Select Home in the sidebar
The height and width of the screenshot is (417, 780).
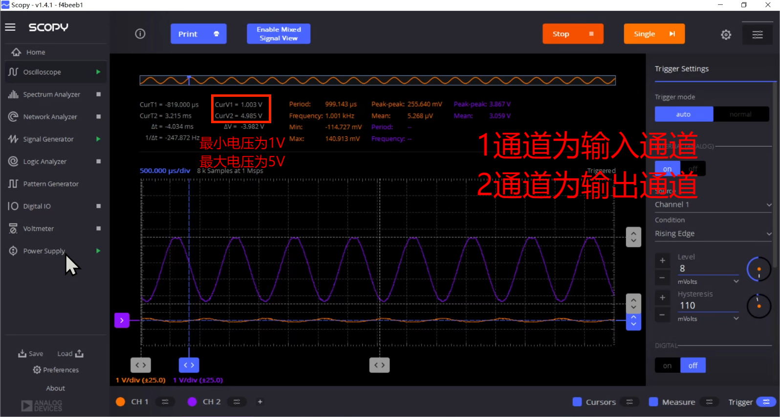point(56,52)
